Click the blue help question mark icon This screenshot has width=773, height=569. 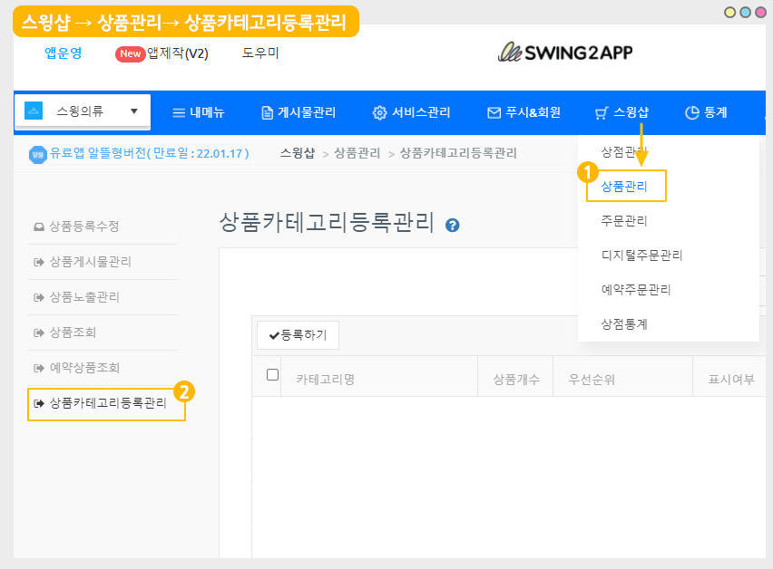453,226
